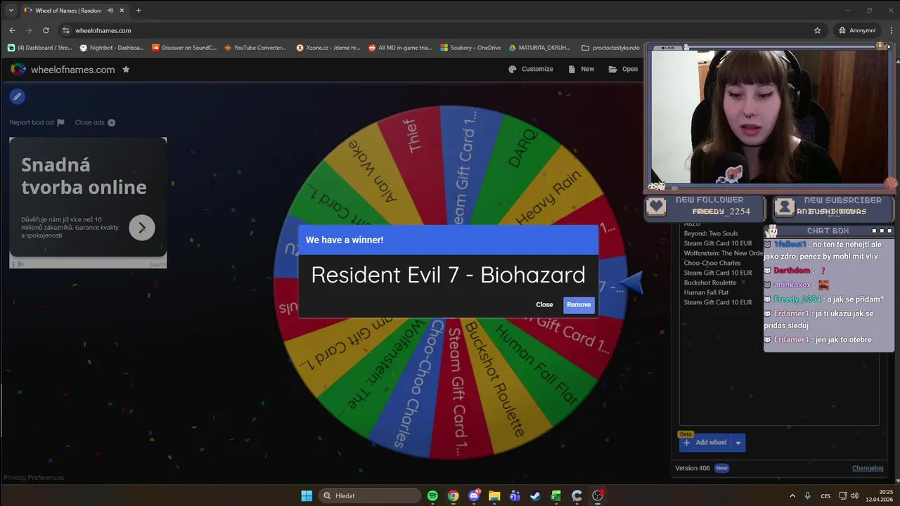
Task: Open Soubory – OneDrive bookmark
Action: pos(470,48)
